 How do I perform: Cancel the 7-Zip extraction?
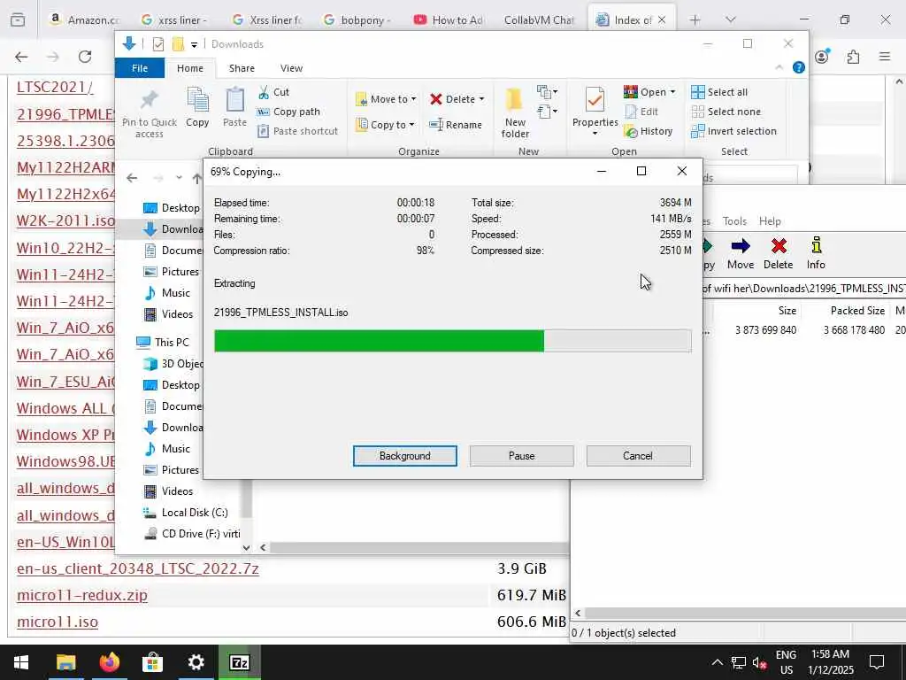(x=638, y=456)
